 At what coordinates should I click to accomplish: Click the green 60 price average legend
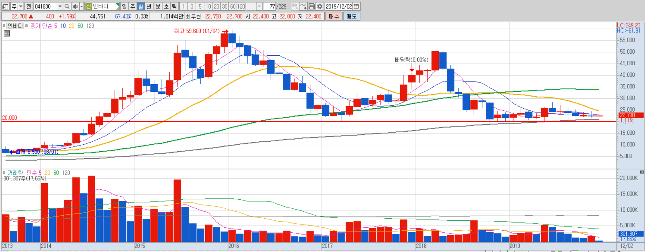(x=80, y=26)
